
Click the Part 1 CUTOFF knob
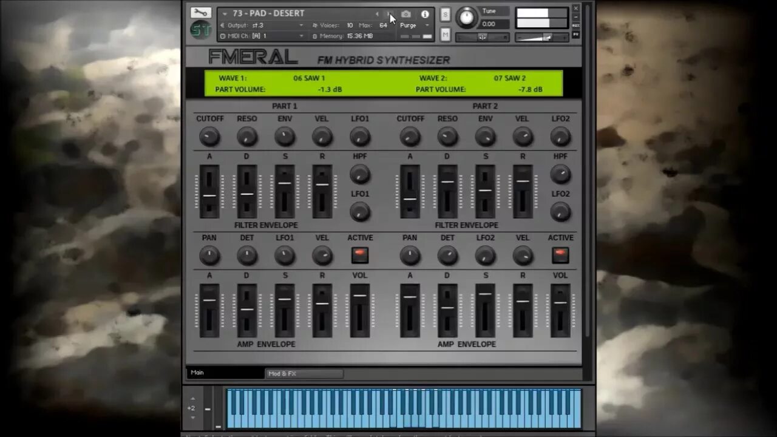pyautogui.click(x=209, y=137)
